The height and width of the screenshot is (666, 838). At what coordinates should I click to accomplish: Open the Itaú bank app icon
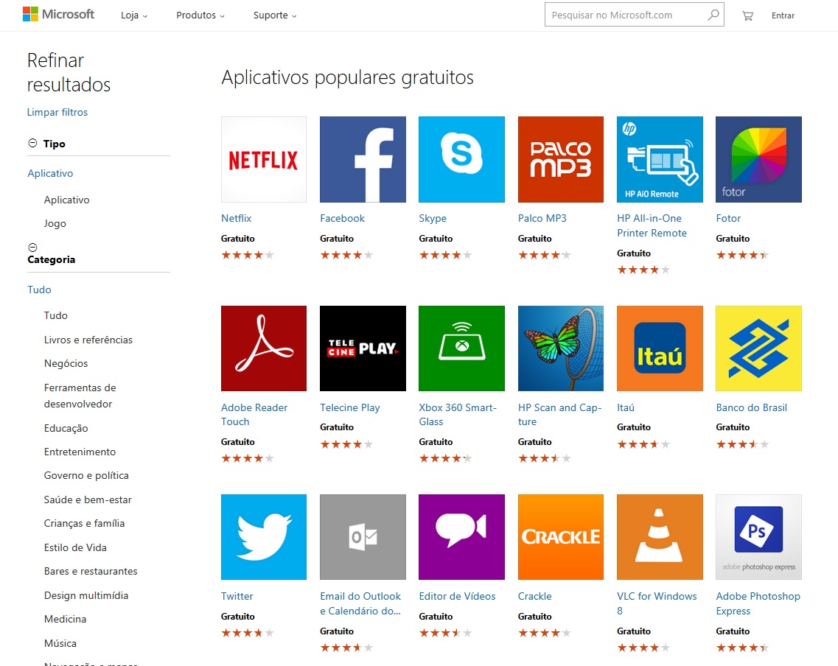coord(660,348)
